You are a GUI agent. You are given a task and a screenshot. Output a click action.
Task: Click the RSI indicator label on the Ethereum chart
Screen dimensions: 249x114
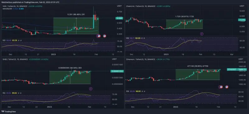tap(128, 91)
